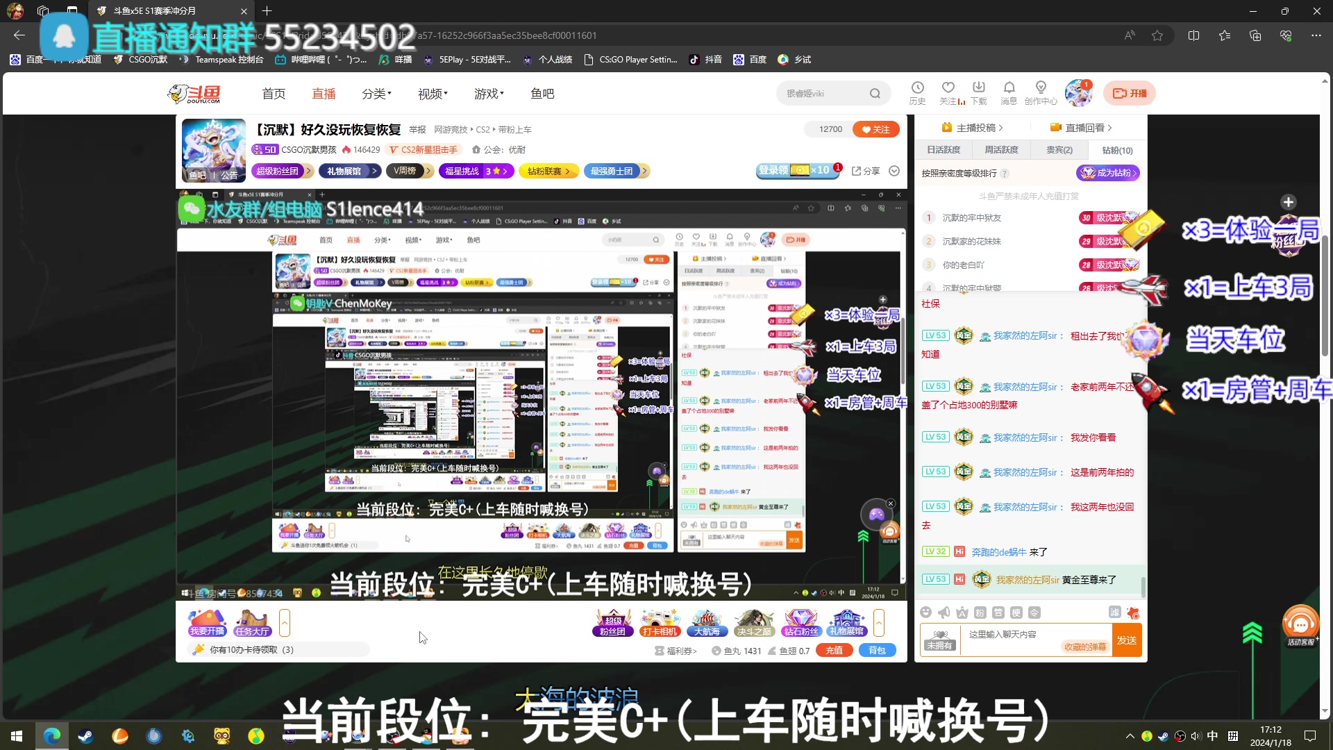This screenshot has height=750, width=1333.
Task: Expand the circled down arrow beside 分享
Action: click(x=894, y=171)
